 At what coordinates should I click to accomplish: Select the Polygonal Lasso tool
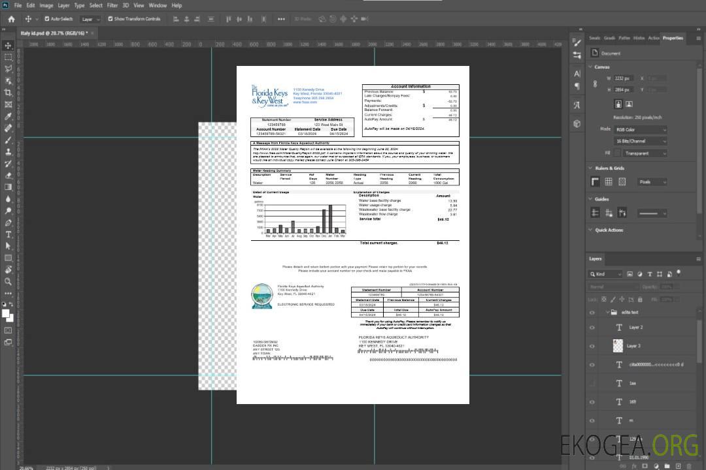[8, 69]
